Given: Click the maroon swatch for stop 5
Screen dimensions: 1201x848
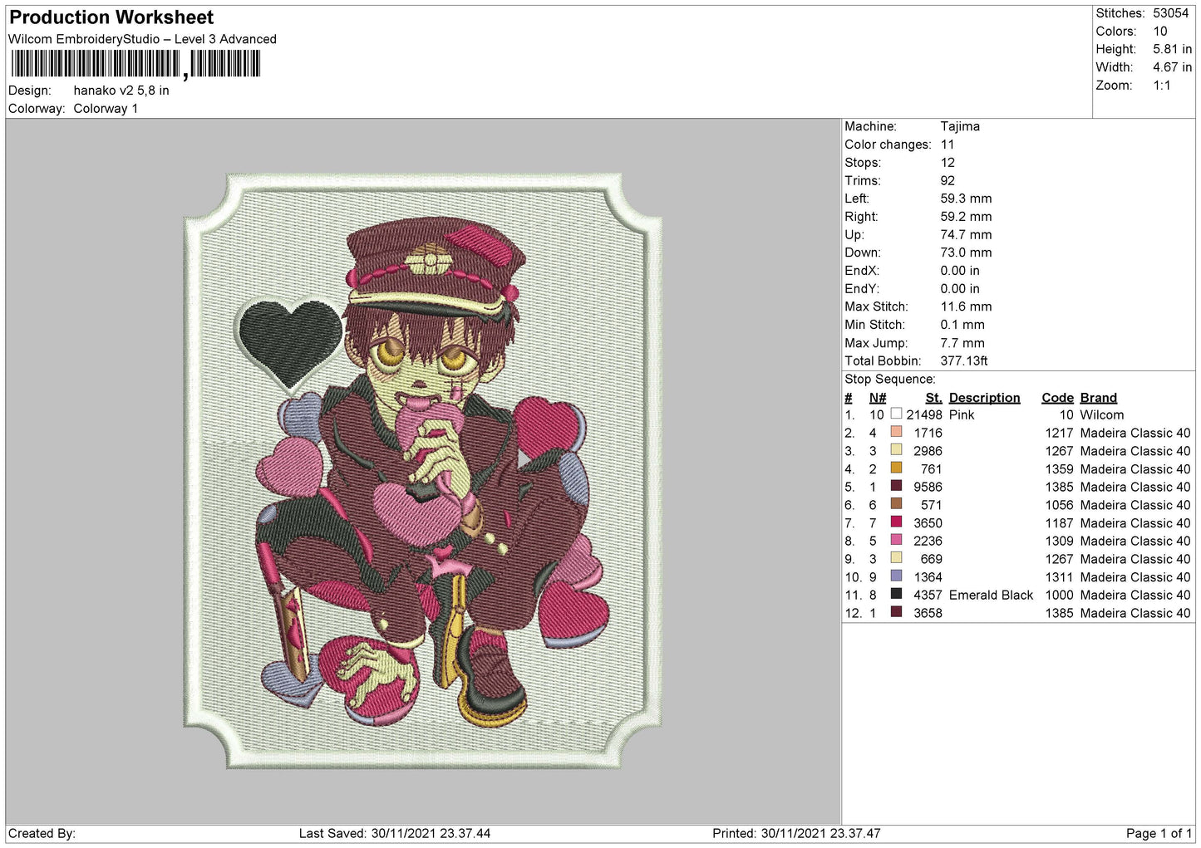Looking at the screenshot, I should click(896, 486).
